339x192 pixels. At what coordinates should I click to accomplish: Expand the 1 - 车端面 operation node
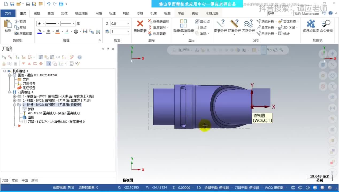click(15, 96)
